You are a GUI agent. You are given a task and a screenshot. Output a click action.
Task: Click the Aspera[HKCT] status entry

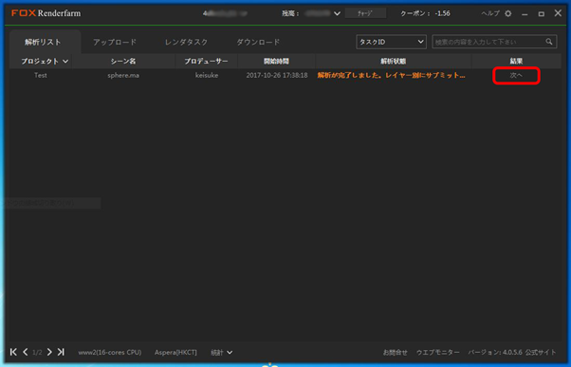click(175, 353)
